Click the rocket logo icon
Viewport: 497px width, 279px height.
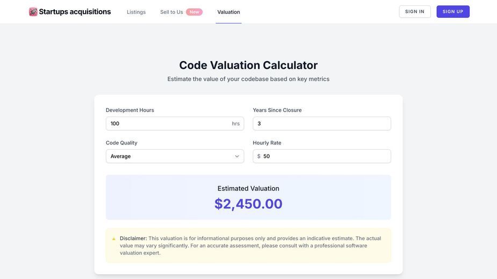point(33,12)
